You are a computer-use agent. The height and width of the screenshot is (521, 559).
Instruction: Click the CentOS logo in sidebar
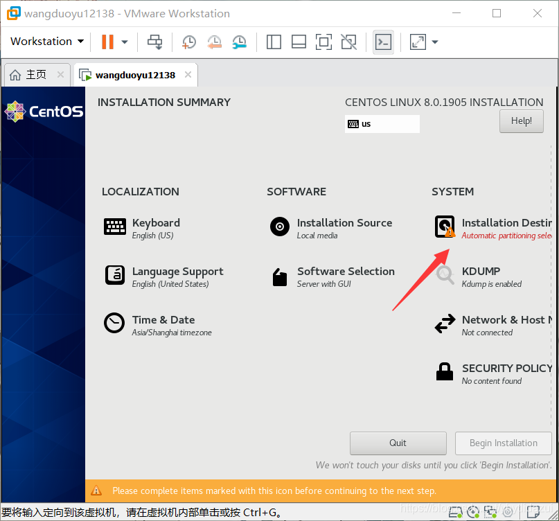(44, 112)
